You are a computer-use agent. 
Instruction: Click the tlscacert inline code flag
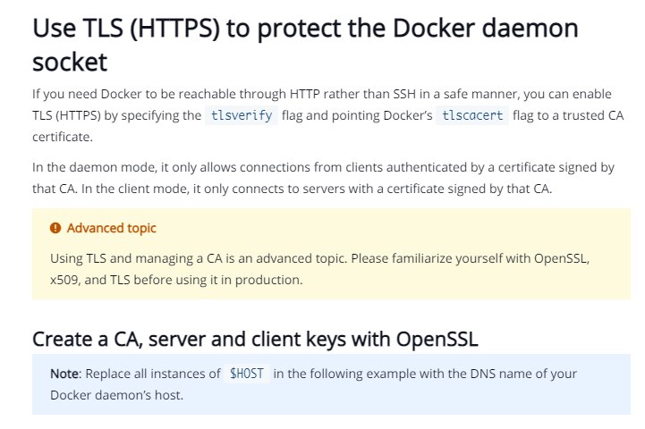(x=472, y=115)
